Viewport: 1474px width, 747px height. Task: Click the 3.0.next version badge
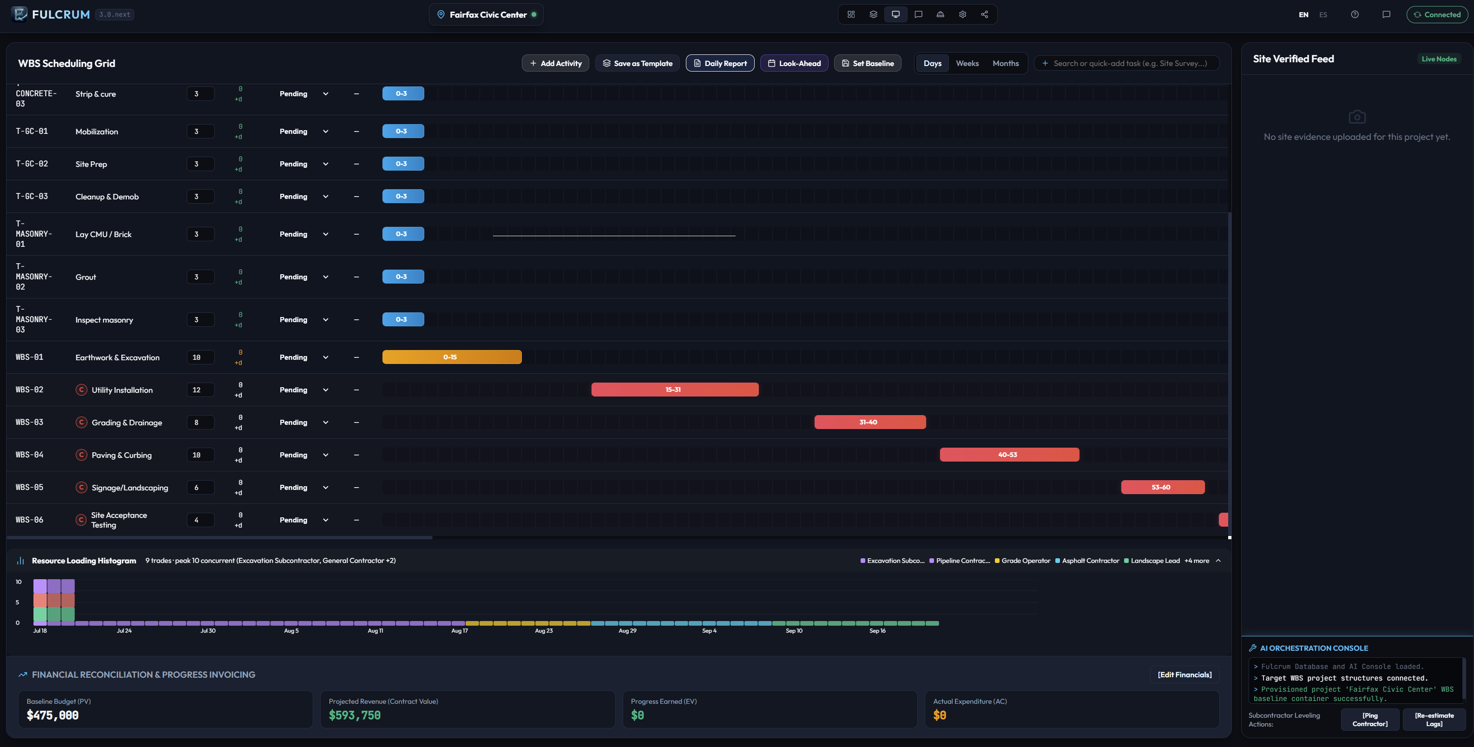tap(114, 14)
